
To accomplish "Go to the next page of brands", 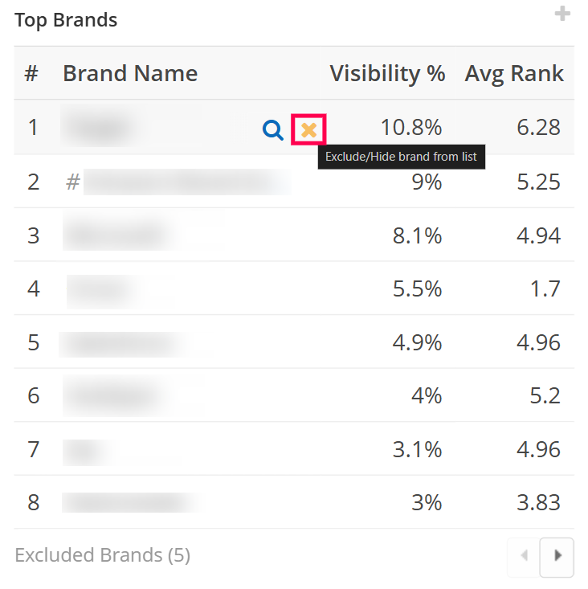I will (557, 555).
